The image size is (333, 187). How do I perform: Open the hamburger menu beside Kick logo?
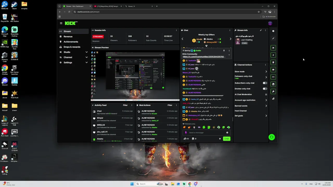click(x=61, y=23)
